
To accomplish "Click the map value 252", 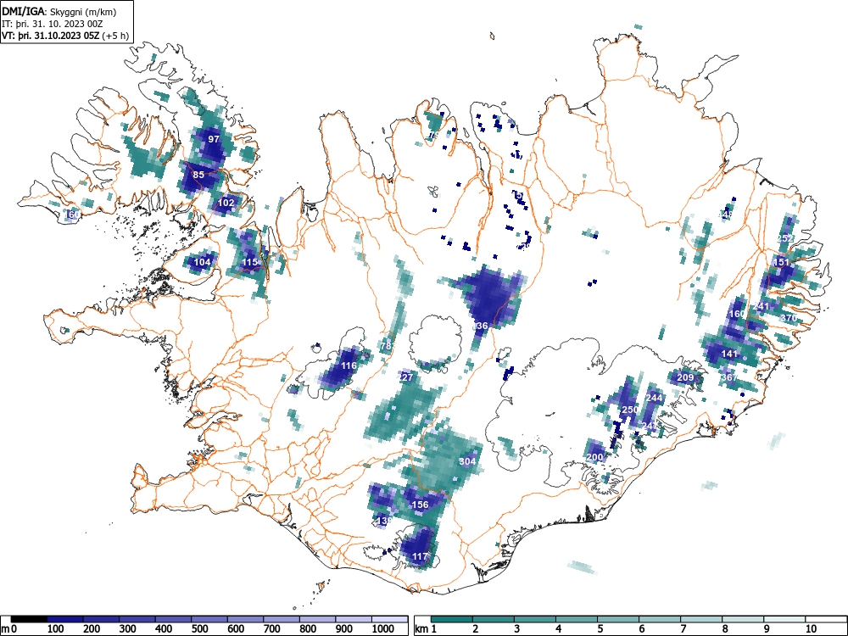I will [784, 238].
